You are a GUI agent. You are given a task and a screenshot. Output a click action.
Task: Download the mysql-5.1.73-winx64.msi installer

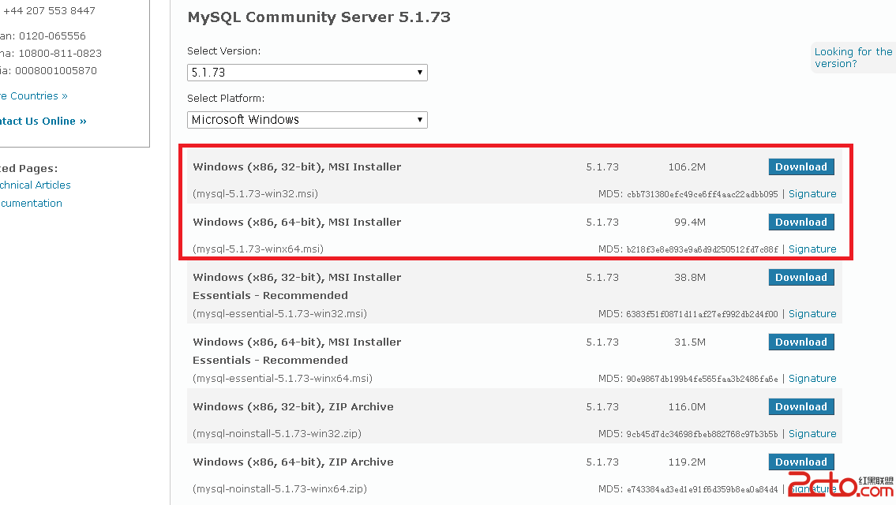tap(801, 223)
